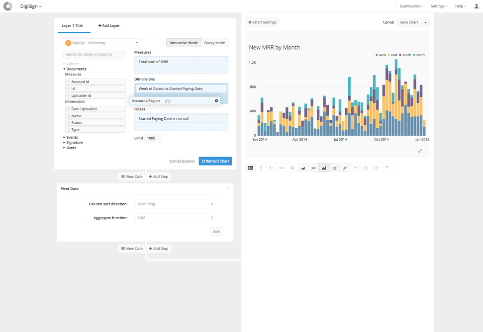Click View Data below Pivot Data
Viewport: 483px width, 332px height.
pyautogui.click(x=132, y=249)
